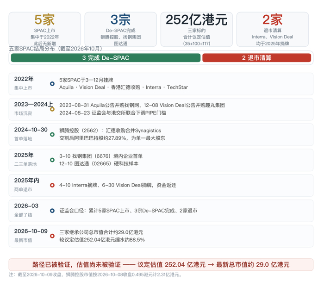Screen dimensions: 324x281
Task: Click the green '3 完成 De-SPAC' bar segment
Action: 106,58
